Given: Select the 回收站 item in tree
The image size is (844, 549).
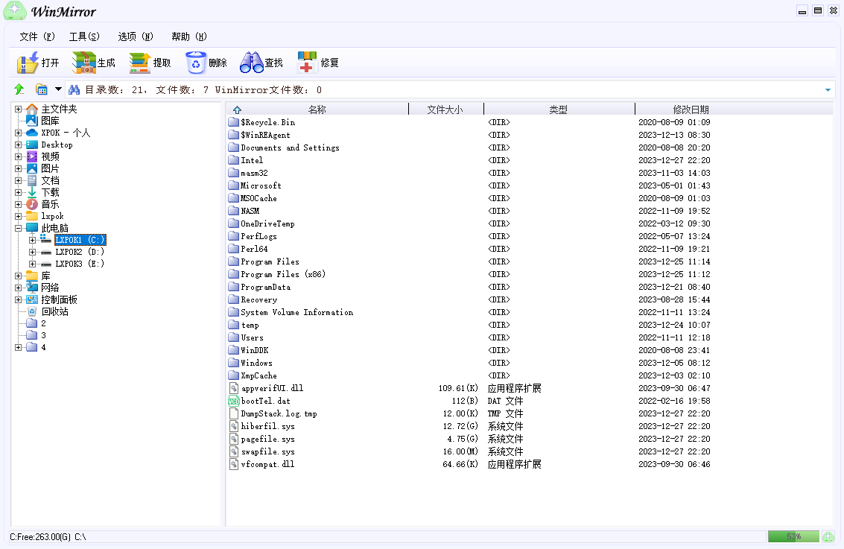Looking at the screenshot, I should tap(54, 311).
